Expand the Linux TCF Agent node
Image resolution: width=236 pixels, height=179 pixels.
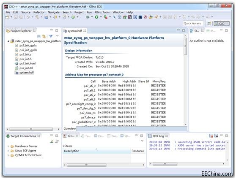tap(8, 151)
